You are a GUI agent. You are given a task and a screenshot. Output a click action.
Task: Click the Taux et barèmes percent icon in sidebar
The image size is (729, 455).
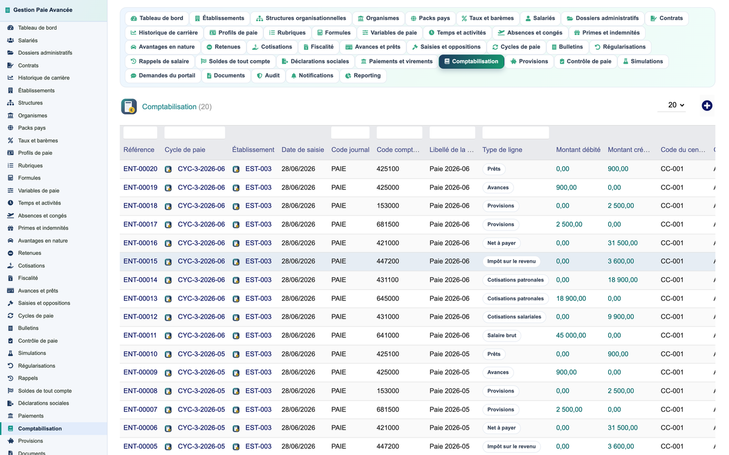10,141
